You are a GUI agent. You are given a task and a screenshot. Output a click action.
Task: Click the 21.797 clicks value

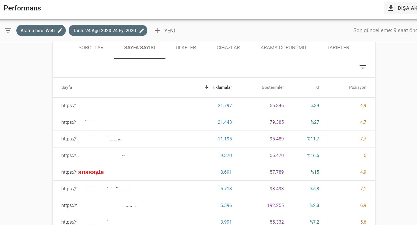(225, 106)
